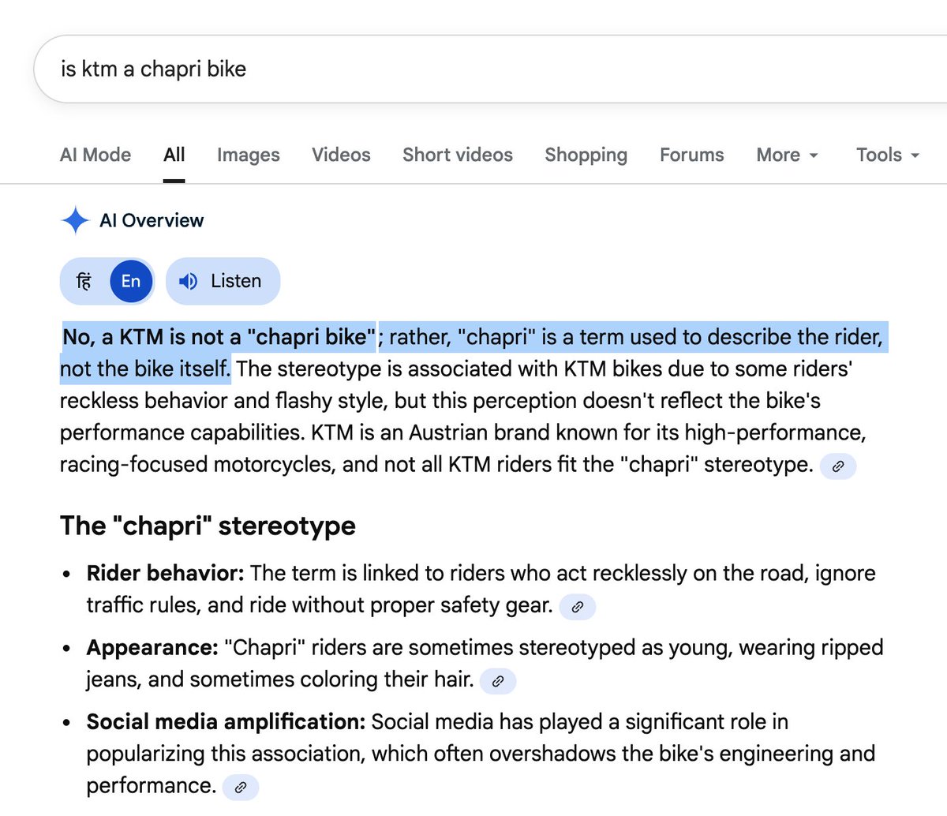Open source link icon after intro paragraph
Image resolution: width=947 pixels, height=816 pixels.
click(x=838, y=466)
